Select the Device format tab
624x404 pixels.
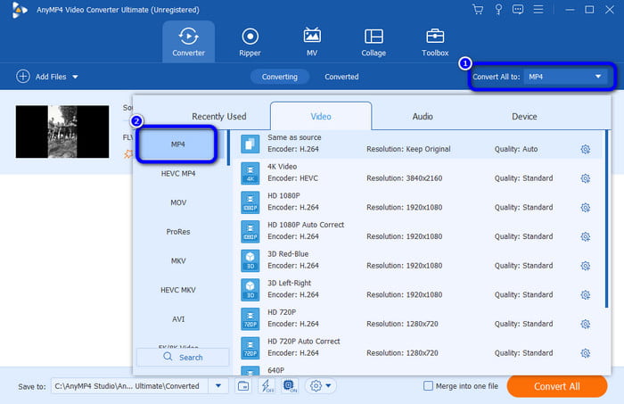coord(524,116)
